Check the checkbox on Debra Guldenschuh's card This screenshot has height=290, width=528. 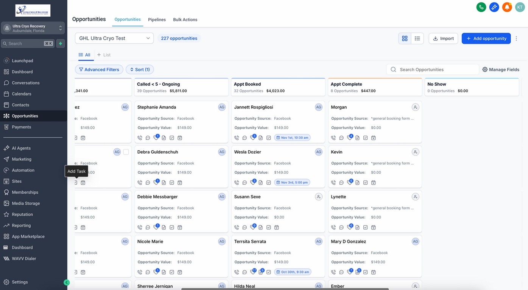coord(125,152)
